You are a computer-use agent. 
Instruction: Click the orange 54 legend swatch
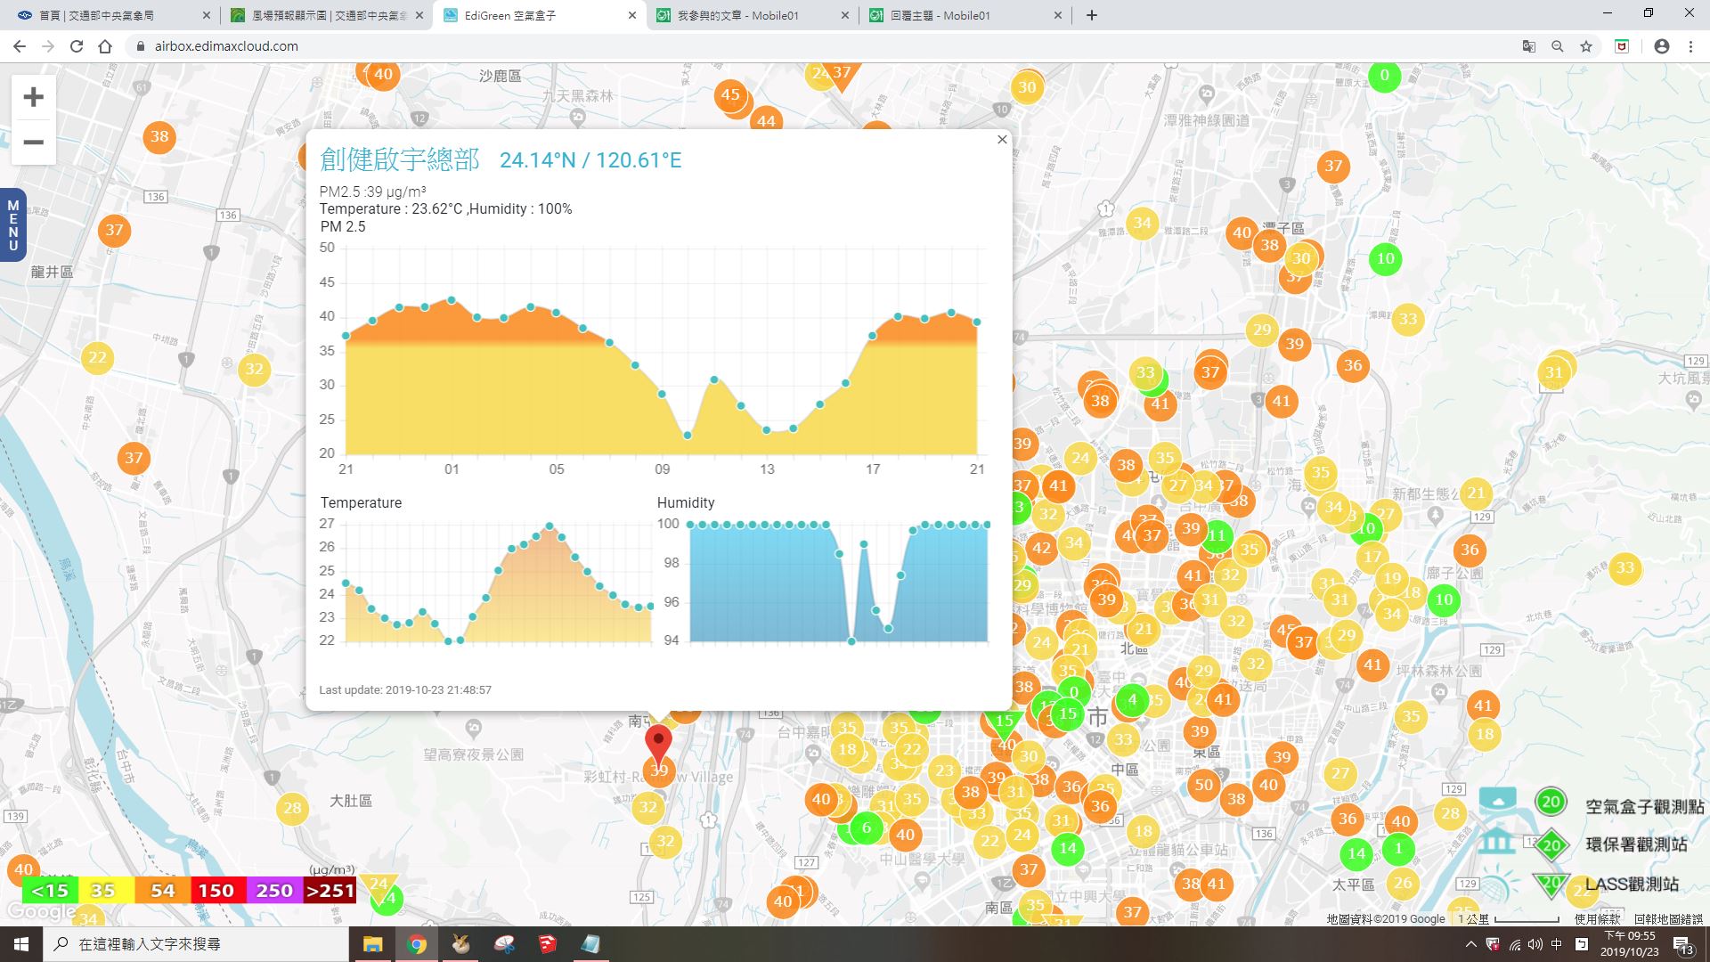(x=162, y=890)
